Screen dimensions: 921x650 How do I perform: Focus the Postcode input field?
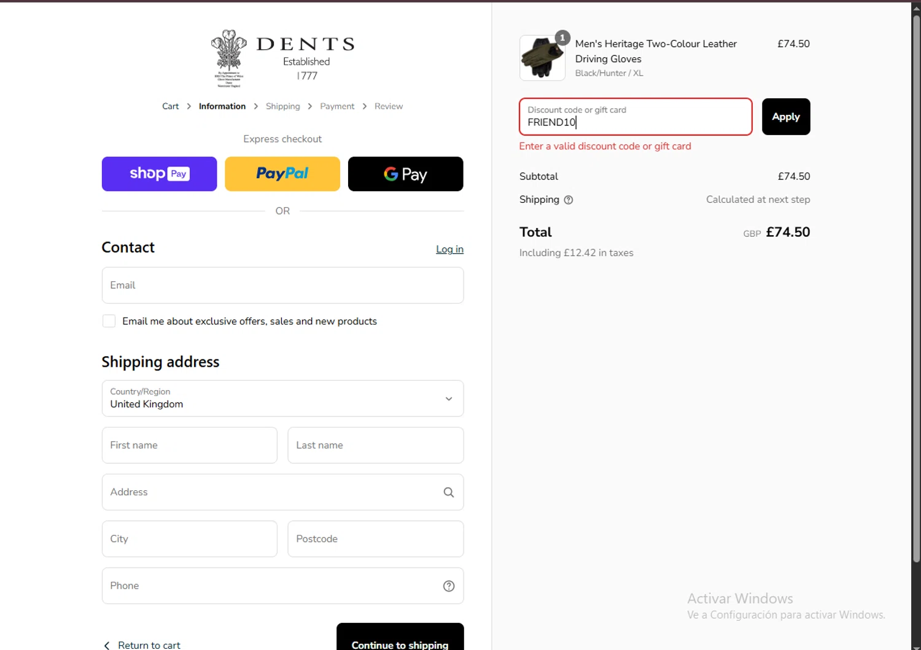coord(376,539)
